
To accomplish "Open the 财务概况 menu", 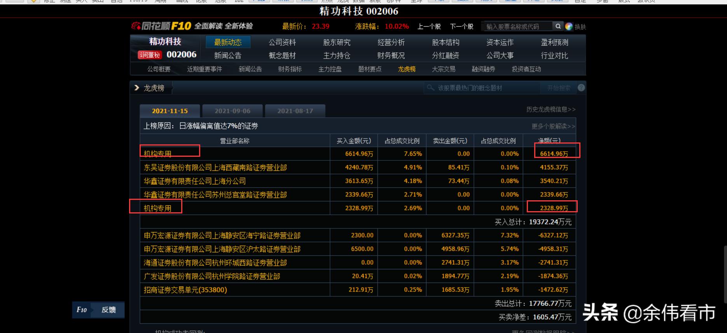I will [391, 55].
